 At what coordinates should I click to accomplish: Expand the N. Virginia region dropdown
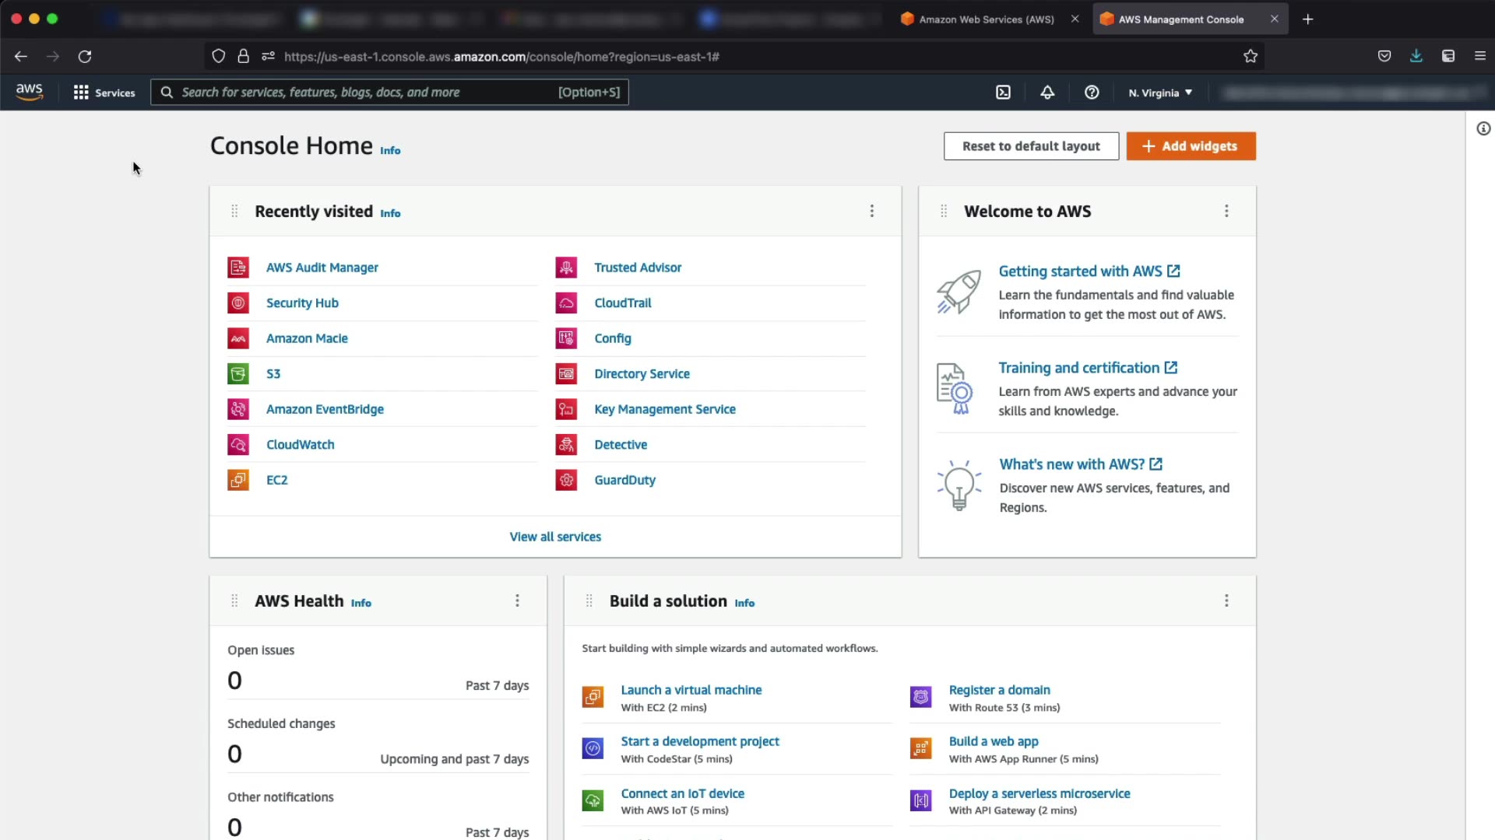[x=1160, y=93]
